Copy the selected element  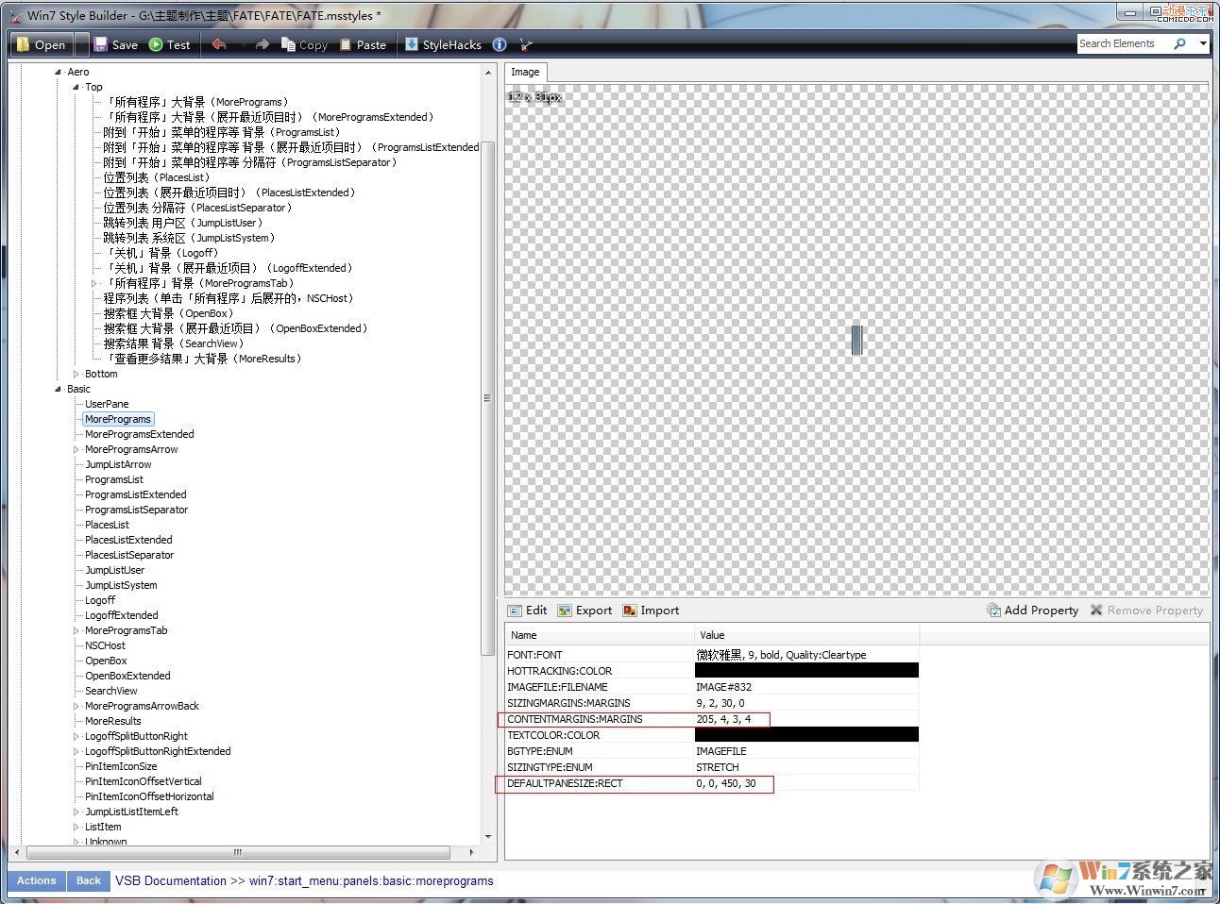[304, 43]
